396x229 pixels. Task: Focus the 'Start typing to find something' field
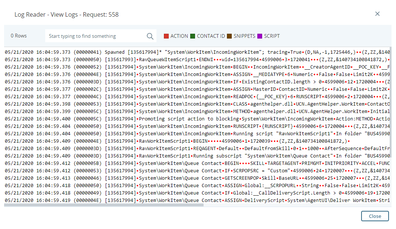96,36
